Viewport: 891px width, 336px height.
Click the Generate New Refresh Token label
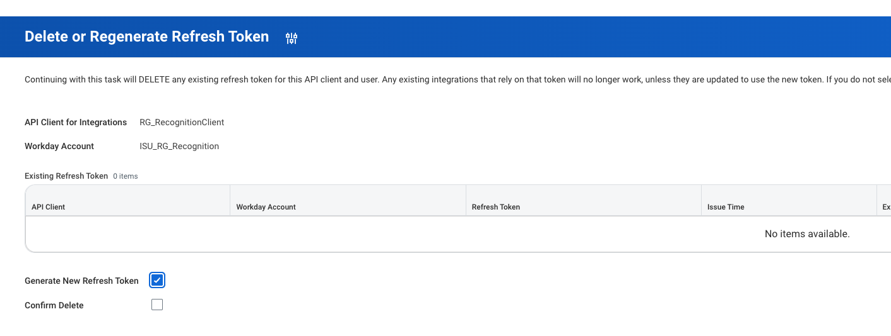tap(81, 281)
